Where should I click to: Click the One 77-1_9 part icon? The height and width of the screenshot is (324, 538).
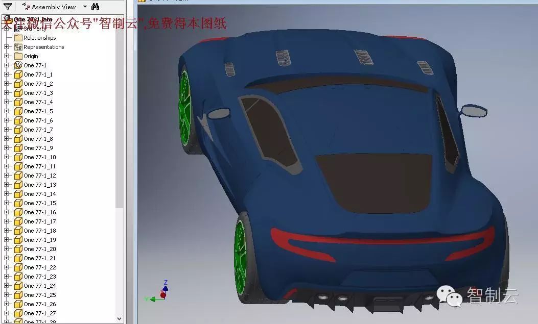pos(18,148)
